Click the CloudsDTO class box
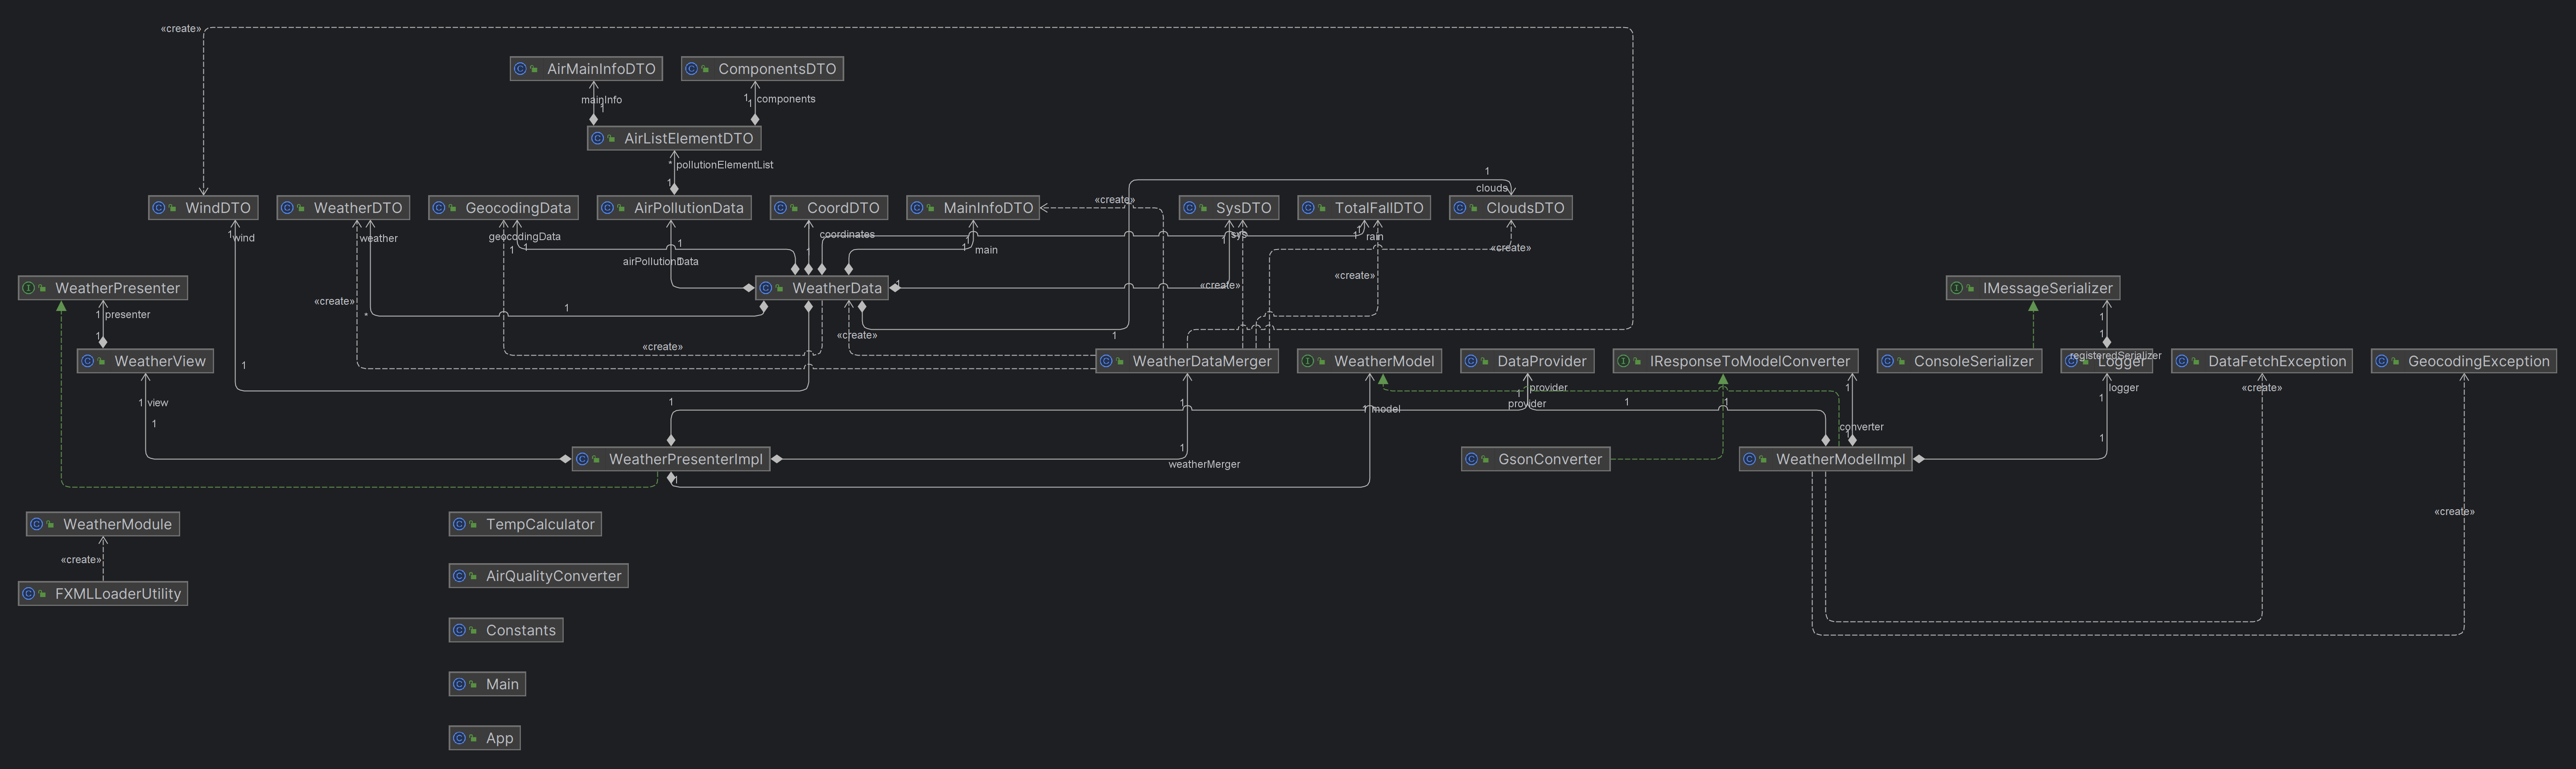2576x769 pixels. (x=1524, y=208)
